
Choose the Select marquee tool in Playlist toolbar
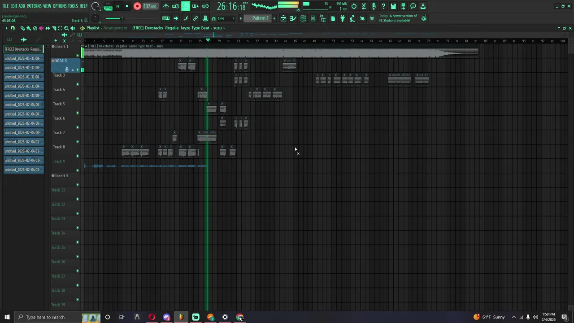tap(60, 28)
